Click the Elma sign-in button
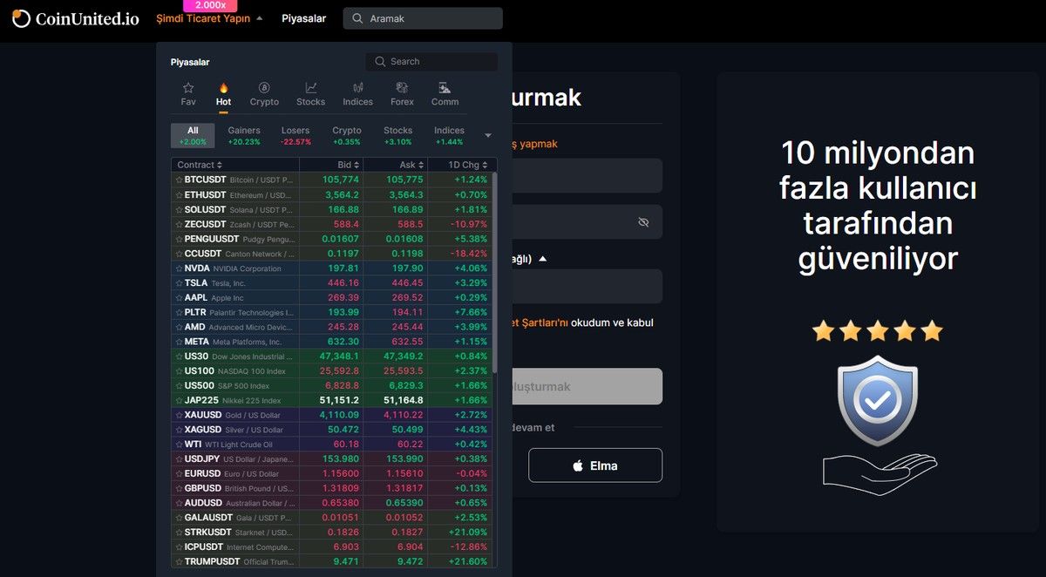 [594, 465]
